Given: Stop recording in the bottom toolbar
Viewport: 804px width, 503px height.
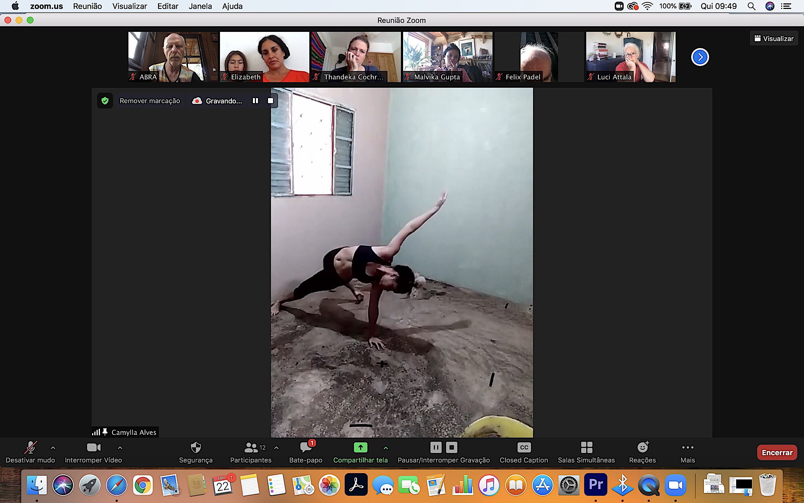Looking at the screenshot, I should [x=451, y=448].
